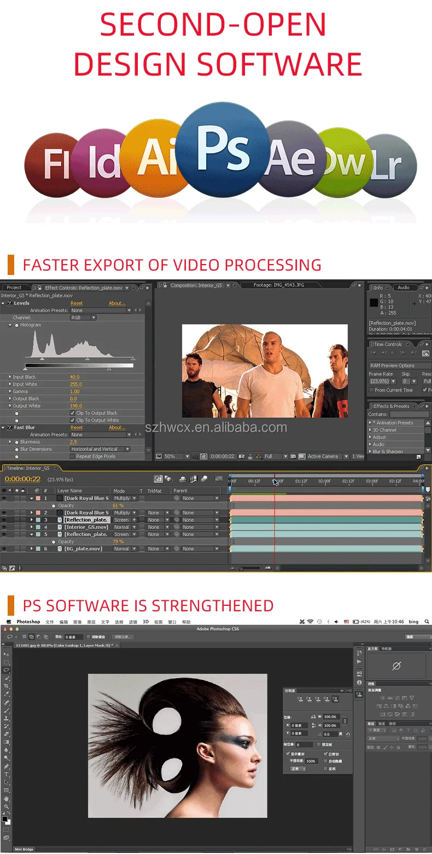Select the Crop tool in Photoshop toolbar
The height and width of the screenshot is (854, 432).
point(7,686)
